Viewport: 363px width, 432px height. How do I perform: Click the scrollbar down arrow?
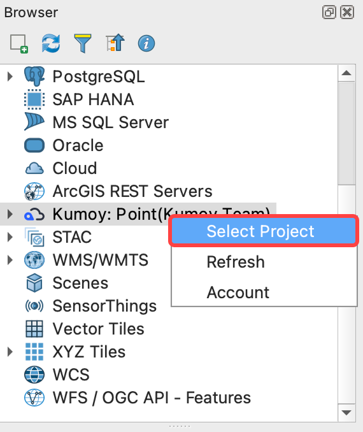[x=346, y=413]
